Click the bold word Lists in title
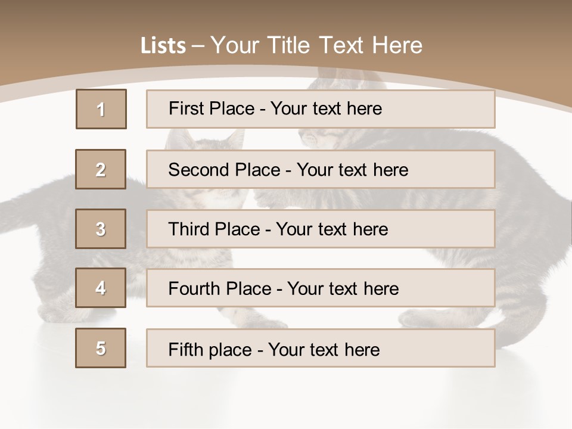 [163, 46]
